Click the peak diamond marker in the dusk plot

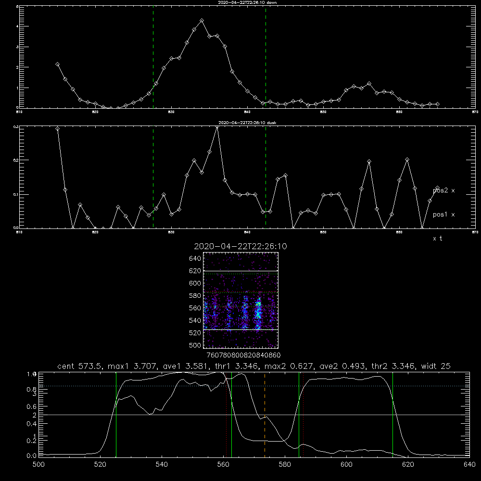(217, 127)
